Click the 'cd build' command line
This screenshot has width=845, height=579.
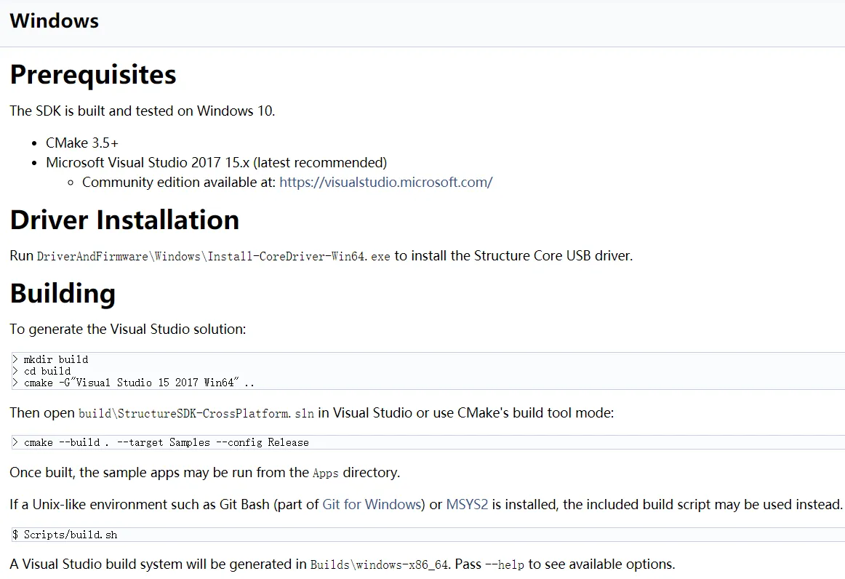click(x=42, y=371)
